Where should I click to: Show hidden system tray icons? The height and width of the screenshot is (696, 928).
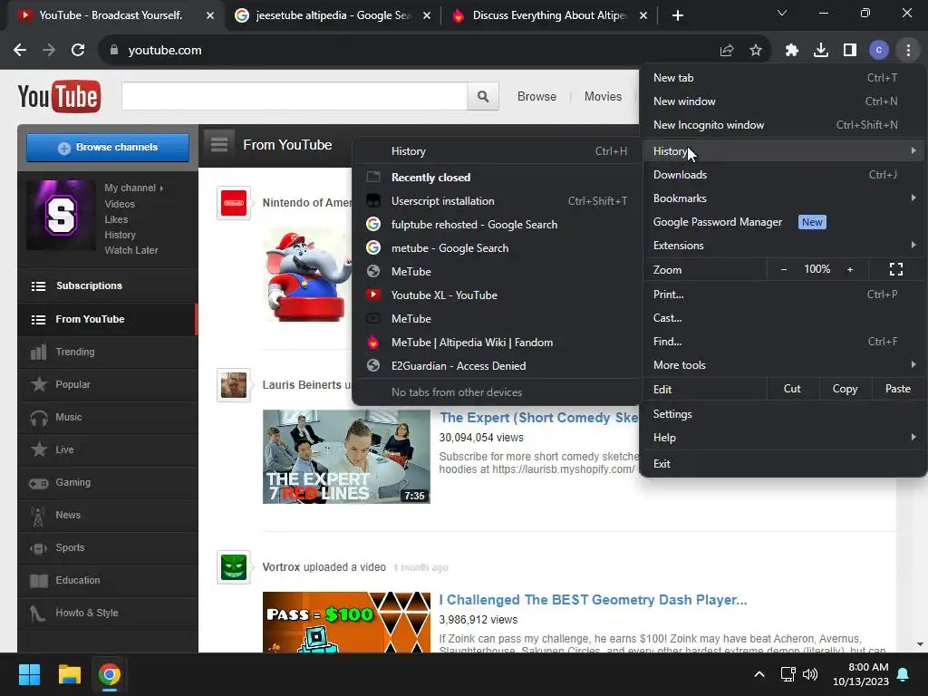[759, 674]
